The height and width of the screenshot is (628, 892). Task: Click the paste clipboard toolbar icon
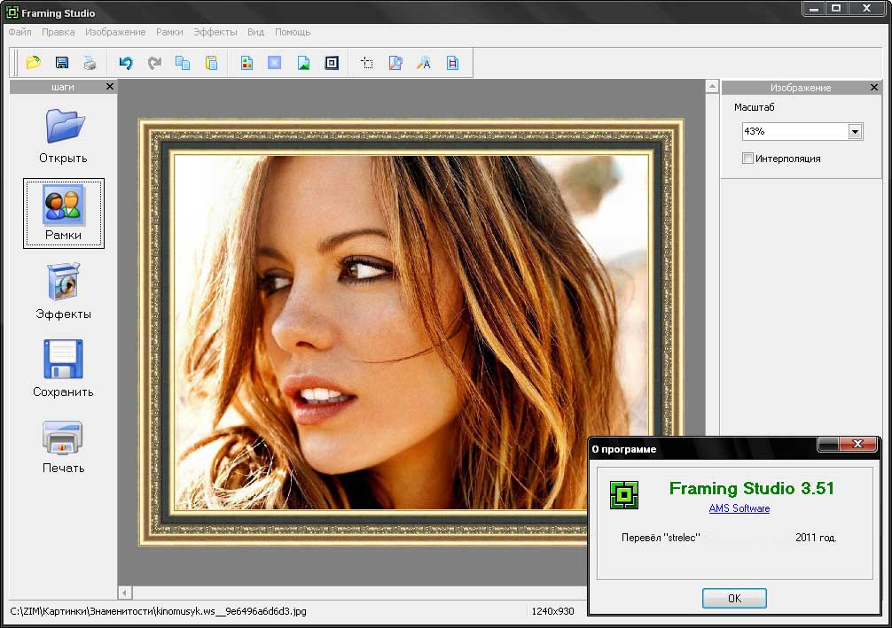211,63
